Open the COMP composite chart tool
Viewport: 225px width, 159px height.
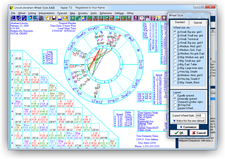35,18
